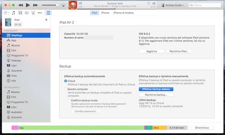The height and width of the screenshot is (135, 225).
Task: Open the Andrea Guida account dropdown
Action: tap(173, 5)
